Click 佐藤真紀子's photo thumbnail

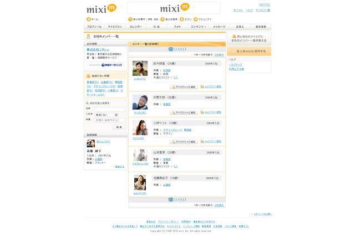pyautogui.click(x=140, y=183)
